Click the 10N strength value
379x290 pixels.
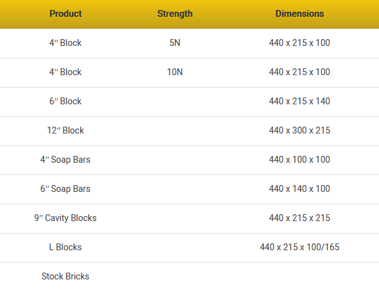pyautogui.click(x=175, y=72)
